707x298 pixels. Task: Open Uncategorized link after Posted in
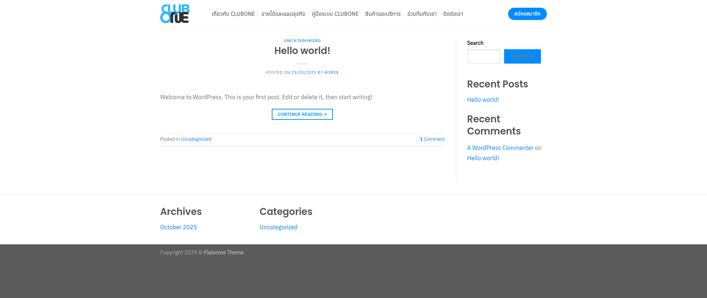click(196, 139)
